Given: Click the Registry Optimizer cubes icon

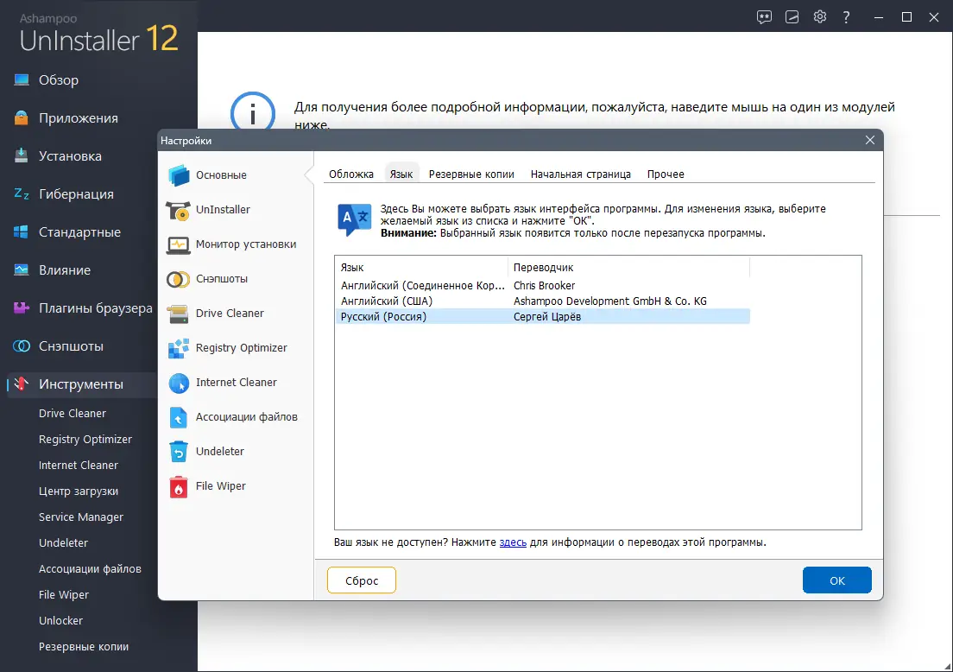Looking at the screenshot, I should click(178, 348).
